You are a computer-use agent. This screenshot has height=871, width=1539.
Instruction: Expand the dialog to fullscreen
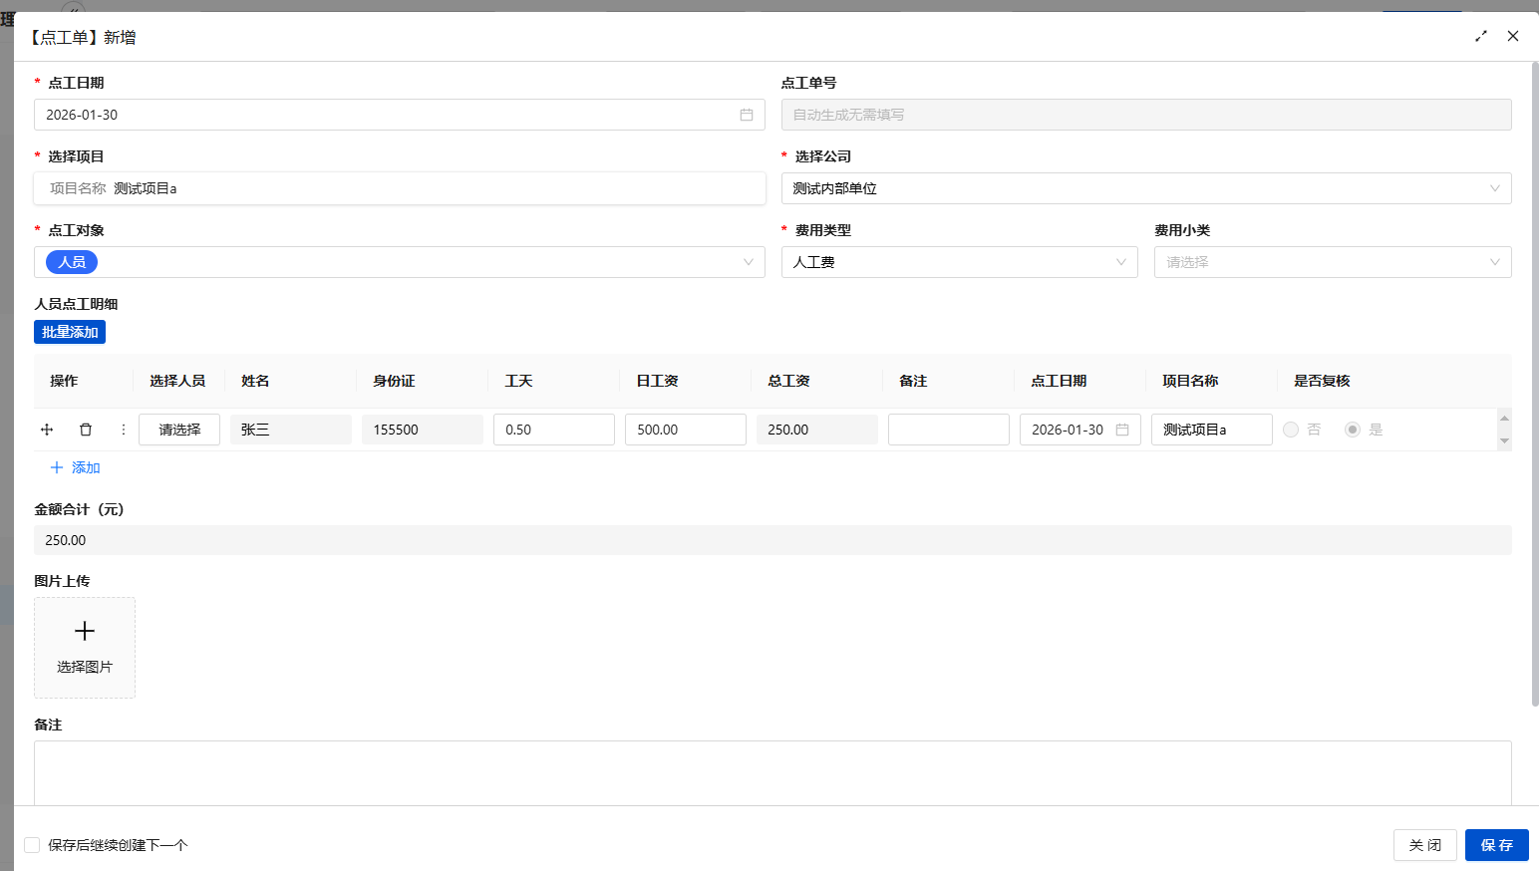click(x=1481, y=36)
